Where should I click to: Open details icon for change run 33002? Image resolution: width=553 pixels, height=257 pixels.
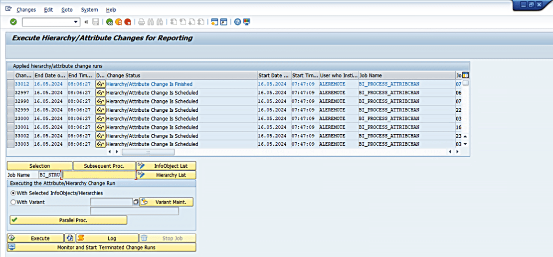[101, 136]
